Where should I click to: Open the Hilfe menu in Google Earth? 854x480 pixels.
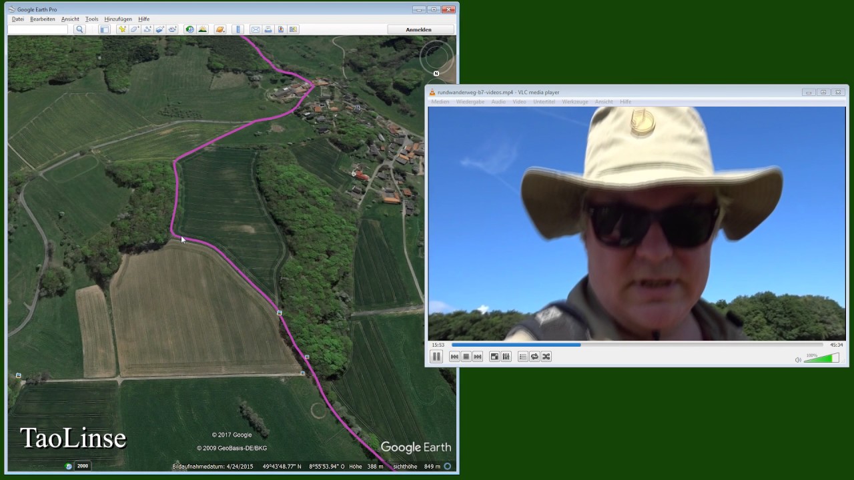[x=144, y=19]
